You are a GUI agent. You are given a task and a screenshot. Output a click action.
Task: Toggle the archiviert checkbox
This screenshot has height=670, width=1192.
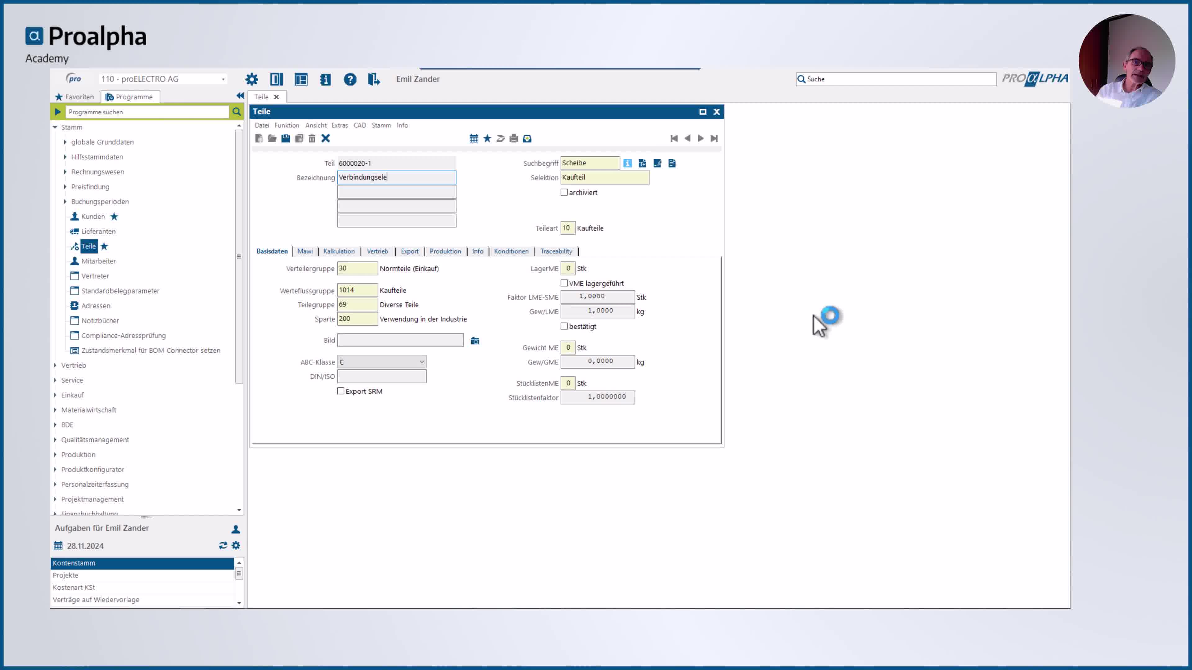click(564, 192)
